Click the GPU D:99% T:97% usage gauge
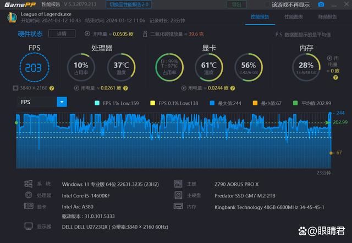The width and height of the screenshot is (352, 243). click(x=169, y=67)
